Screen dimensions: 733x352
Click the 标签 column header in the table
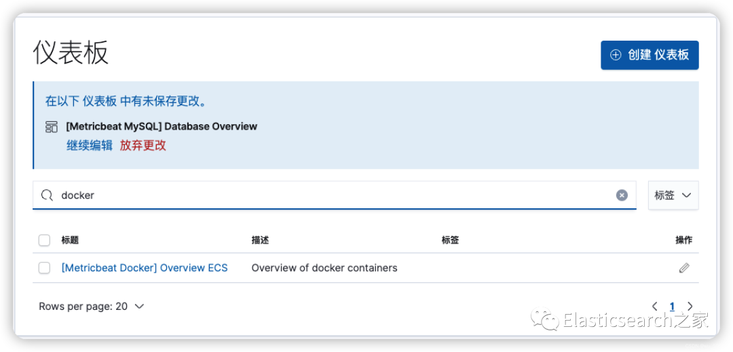tap(450, 240)
